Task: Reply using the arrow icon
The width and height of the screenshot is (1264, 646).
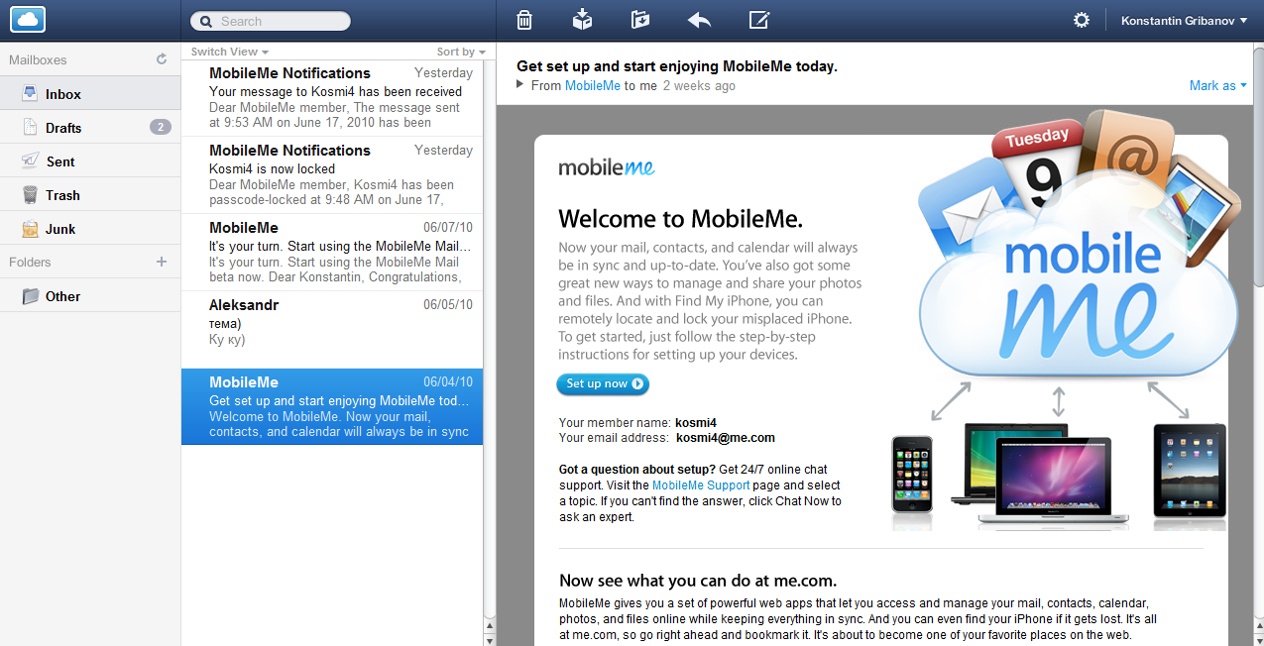Action: pos(699,20)
